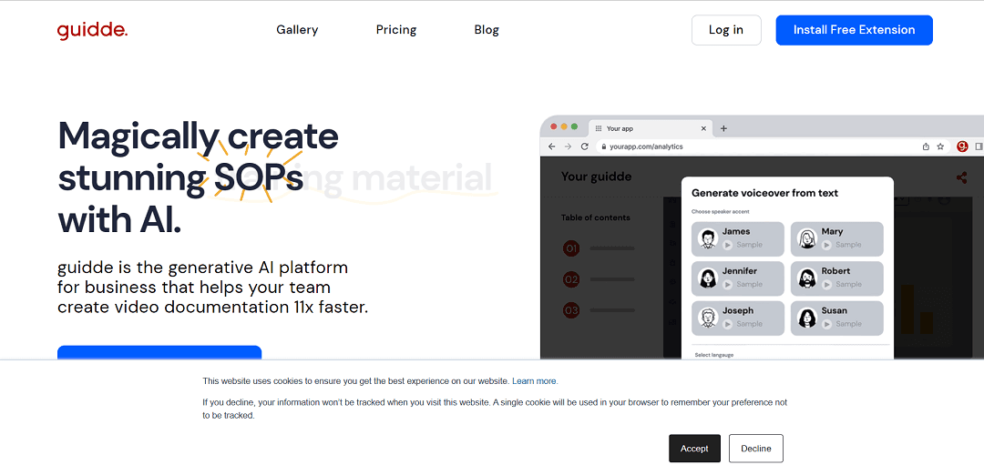Image resolution: width=984 pixels, height=475 pixels.
Task: Accept the cookies
Action: click(x=694, y=448)
